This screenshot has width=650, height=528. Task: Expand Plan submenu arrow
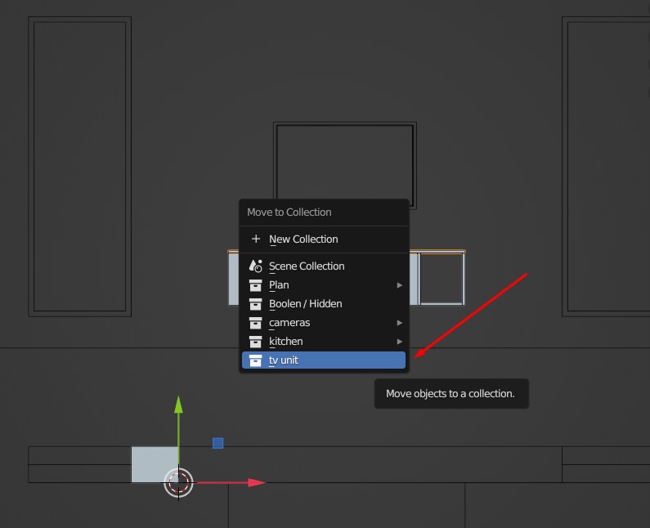[x=399, y=285]
